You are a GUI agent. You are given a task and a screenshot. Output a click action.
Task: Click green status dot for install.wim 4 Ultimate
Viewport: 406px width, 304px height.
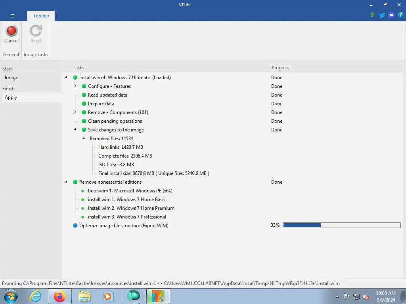point(75,77)
